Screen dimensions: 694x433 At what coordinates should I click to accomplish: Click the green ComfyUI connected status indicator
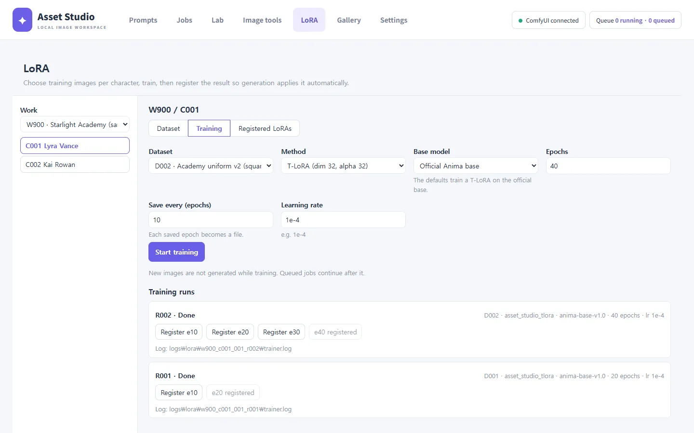click(x=548, y=20)
